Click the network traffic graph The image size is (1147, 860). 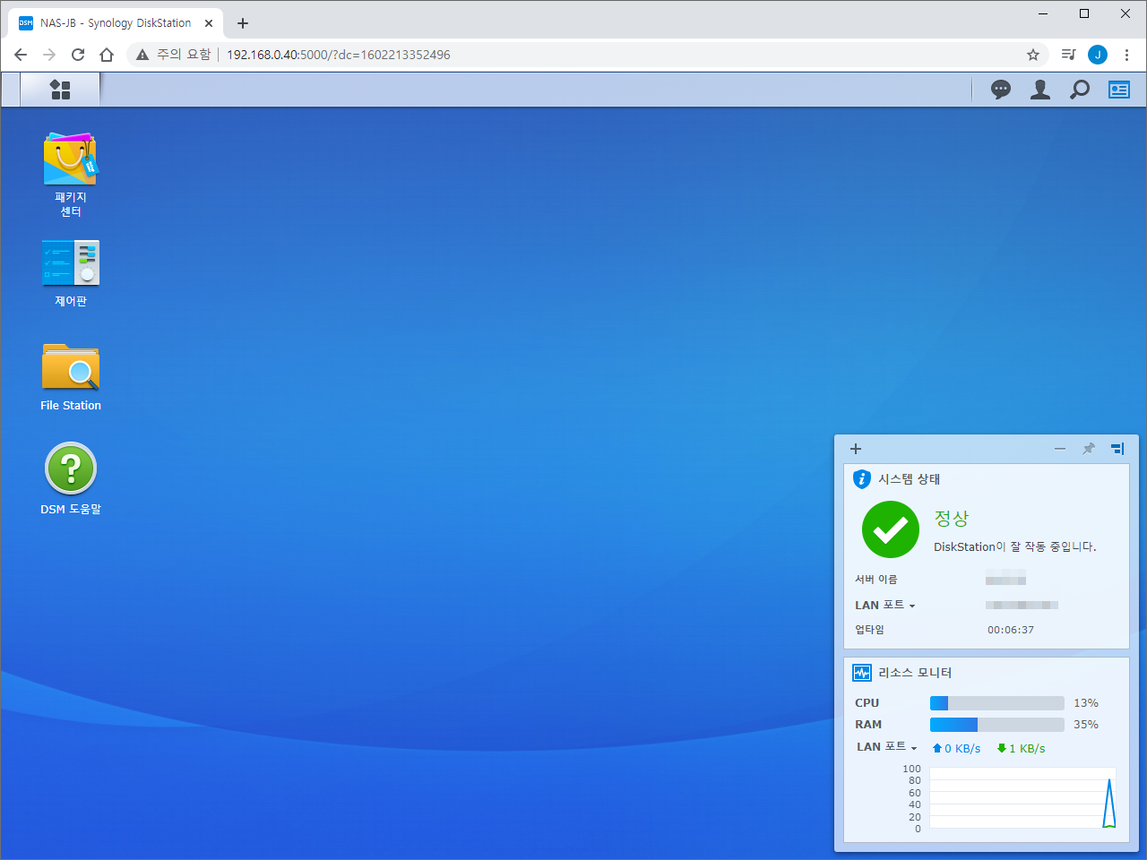1022,797
